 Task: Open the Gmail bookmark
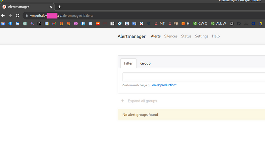pos(54,24)
